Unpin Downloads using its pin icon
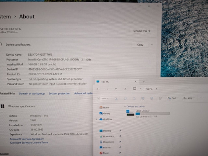The image size is (208, 156). pos(120,136)
